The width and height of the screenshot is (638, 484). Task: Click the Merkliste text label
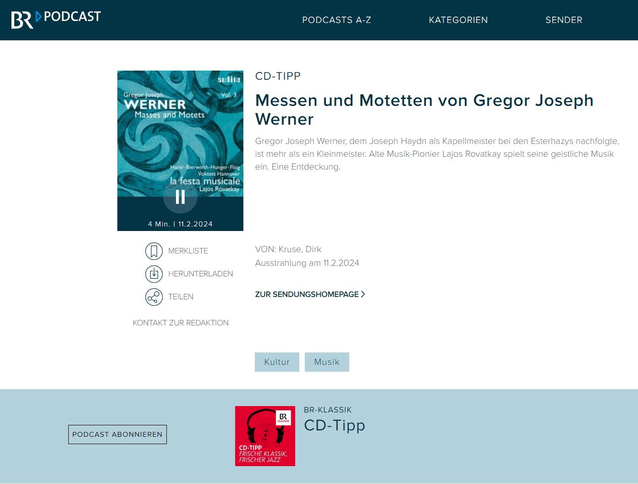click(x=188, y=251)
